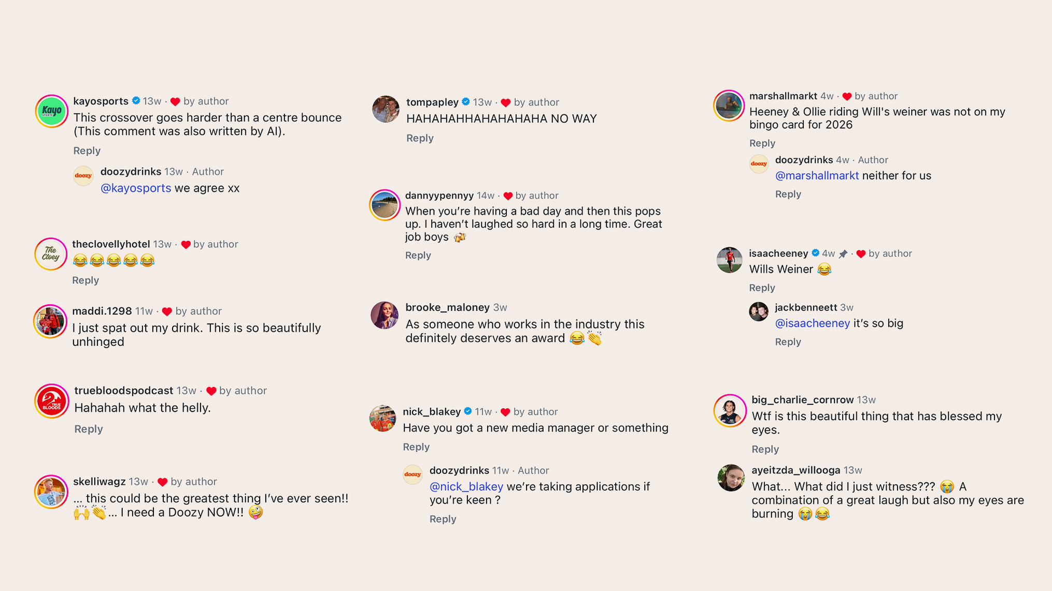Reply to big_charlie_cornrow's comment
The height and width of the screenshot is (591, 1052).
click(x=765, y=449)
